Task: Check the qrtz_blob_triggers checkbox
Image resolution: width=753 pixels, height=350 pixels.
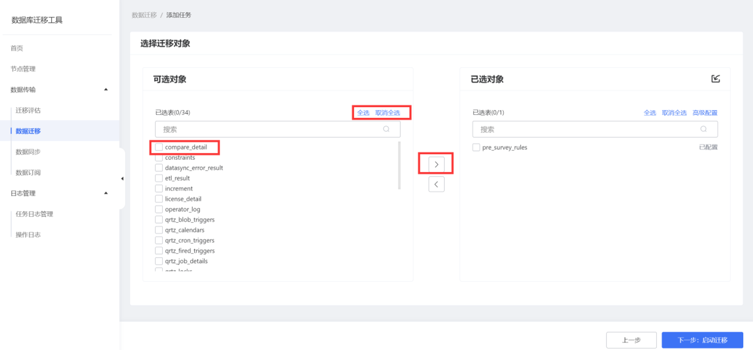Action: (x=159, y=220)
